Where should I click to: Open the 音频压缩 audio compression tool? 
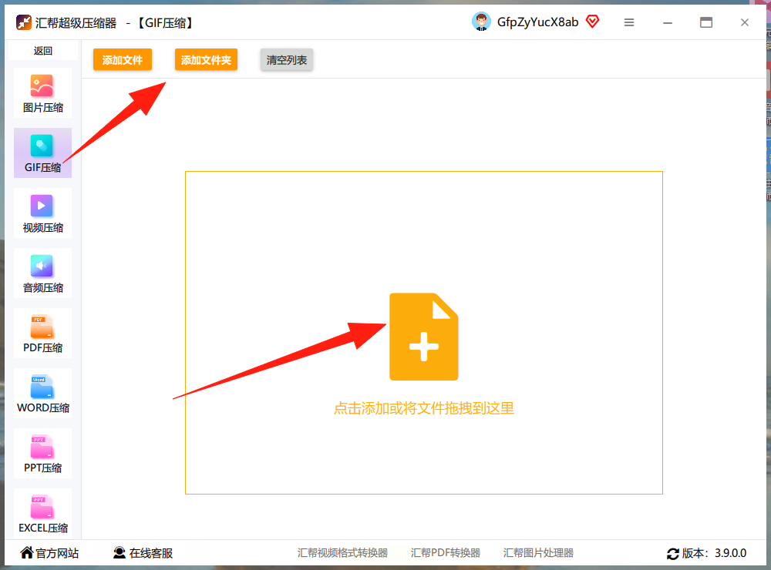42,273
